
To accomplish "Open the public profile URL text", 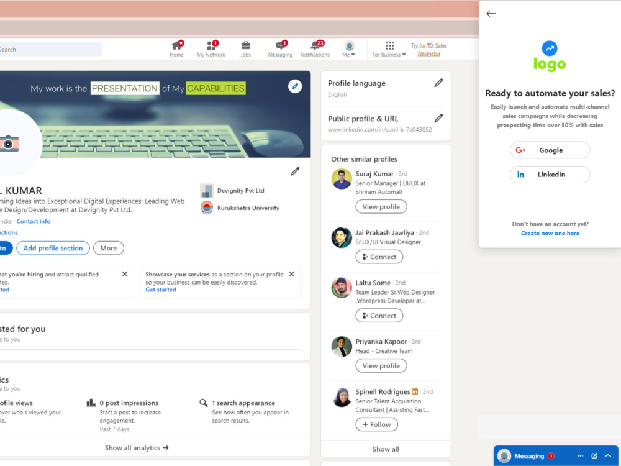I will point(380,130).
